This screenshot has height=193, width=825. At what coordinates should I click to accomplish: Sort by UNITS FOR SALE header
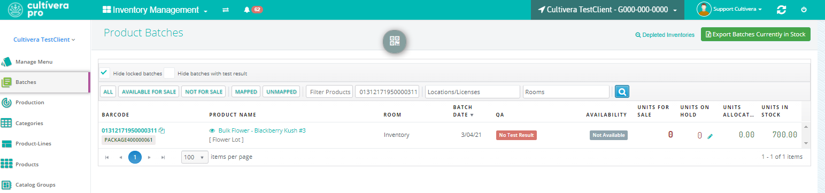pos(653,111)
